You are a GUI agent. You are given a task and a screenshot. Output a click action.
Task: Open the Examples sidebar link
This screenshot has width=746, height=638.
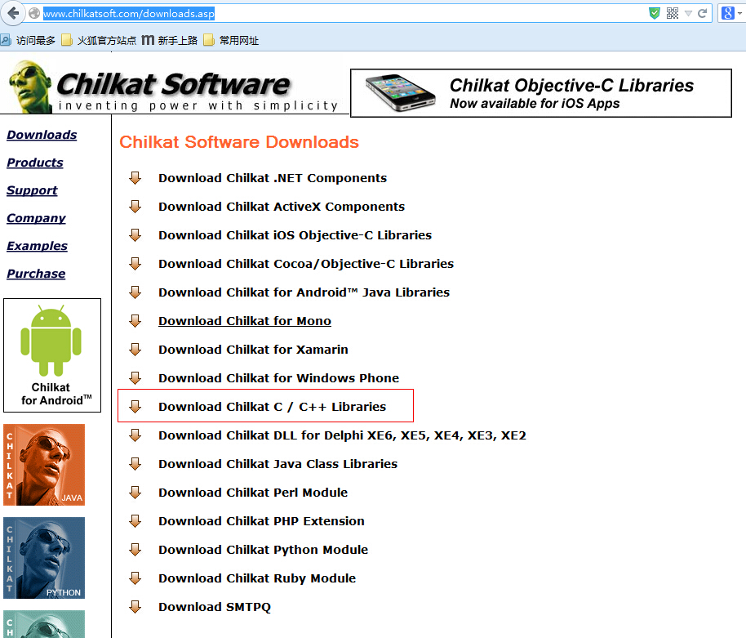(37, 246)
